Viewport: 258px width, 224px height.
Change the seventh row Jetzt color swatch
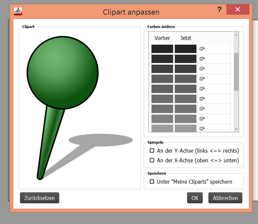pyautogui.click(x=185, y=109)
